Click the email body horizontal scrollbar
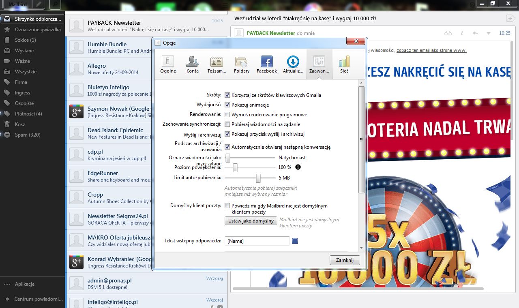Image resolution: width=519 pixels, height=308 pixels. pyautogui.click(x=357, y=289)
